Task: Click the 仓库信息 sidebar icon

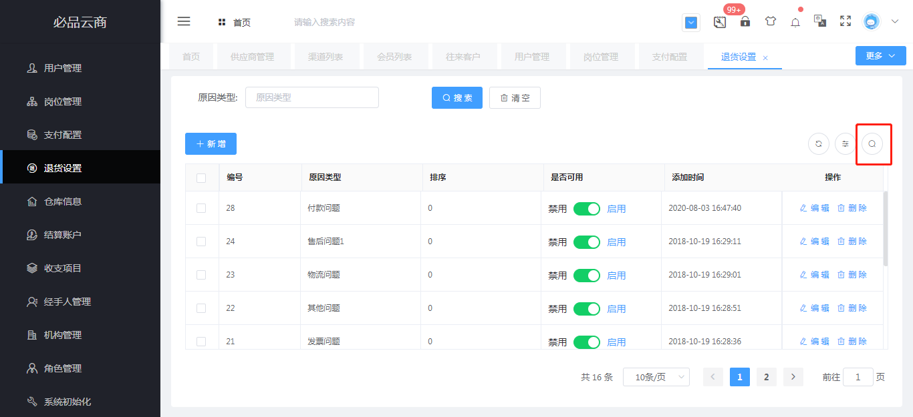Action: 31,201
